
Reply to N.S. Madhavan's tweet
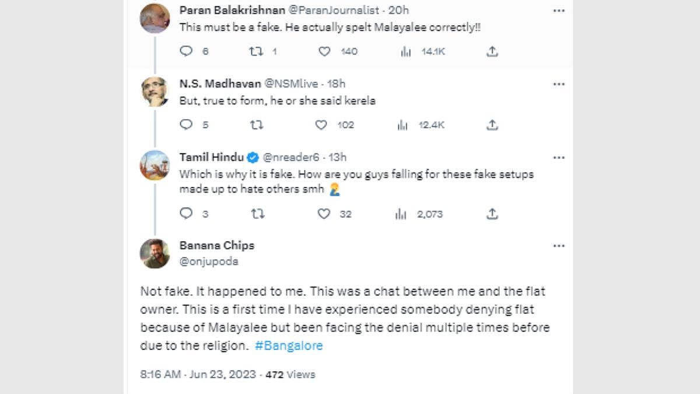point(186,125)
